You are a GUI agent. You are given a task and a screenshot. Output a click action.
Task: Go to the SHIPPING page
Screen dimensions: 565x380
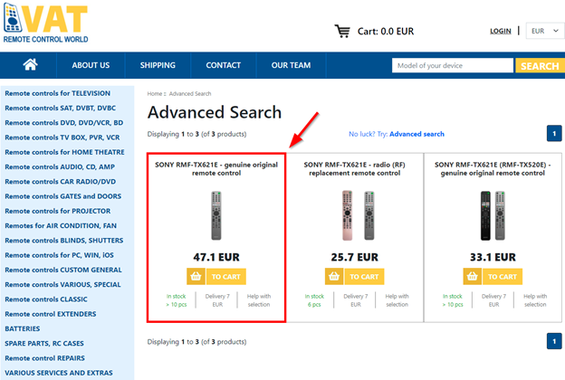click(x=158, y=65)
